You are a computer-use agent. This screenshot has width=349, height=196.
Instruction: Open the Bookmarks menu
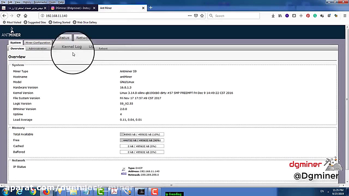40,2
